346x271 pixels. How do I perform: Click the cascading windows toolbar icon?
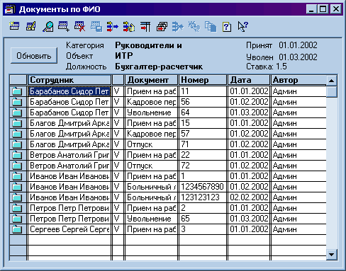tap(162, 26)
